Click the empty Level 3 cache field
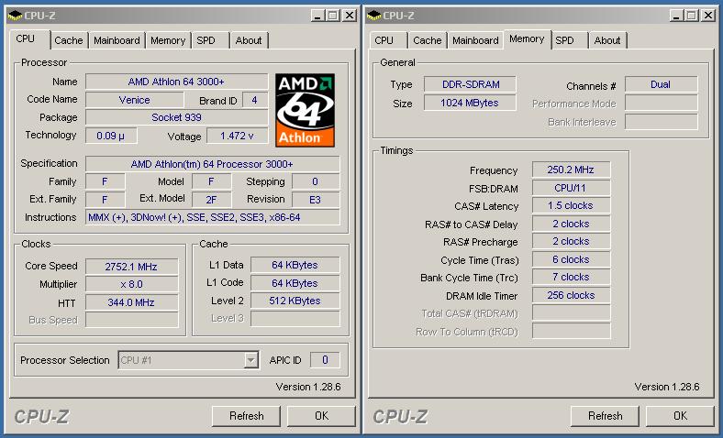 click(295, 318)
